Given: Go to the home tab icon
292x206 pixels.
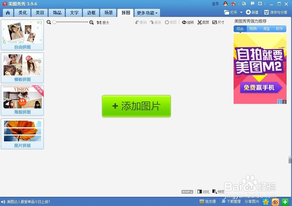Looking at the screenshot, I should click(x=8, y=13).
